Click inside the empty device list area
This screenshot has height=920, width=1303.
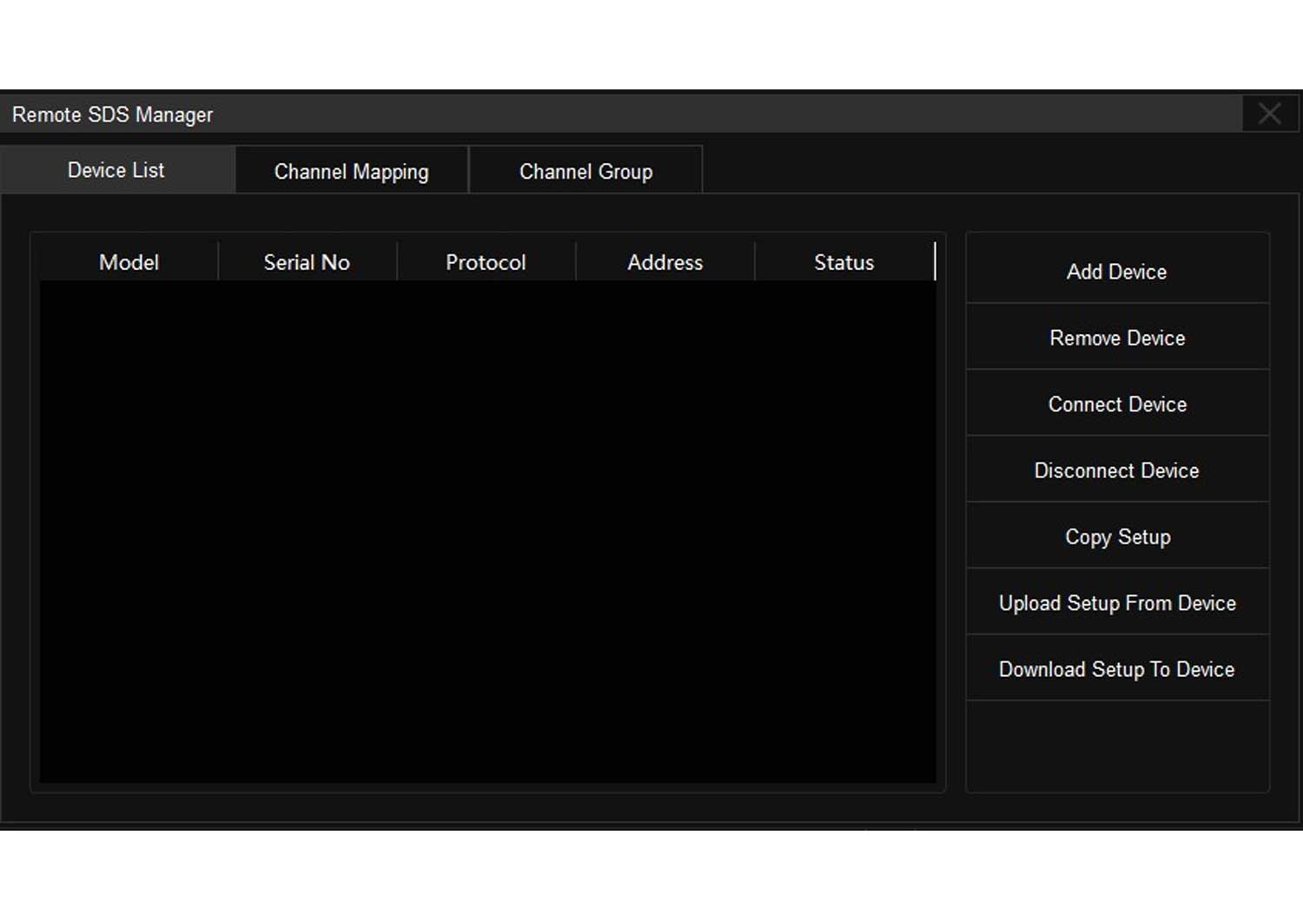486,529
